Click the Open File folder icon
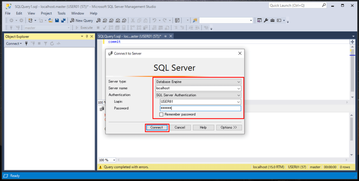Viewport: 359px width, 181px height. point(50,21)
